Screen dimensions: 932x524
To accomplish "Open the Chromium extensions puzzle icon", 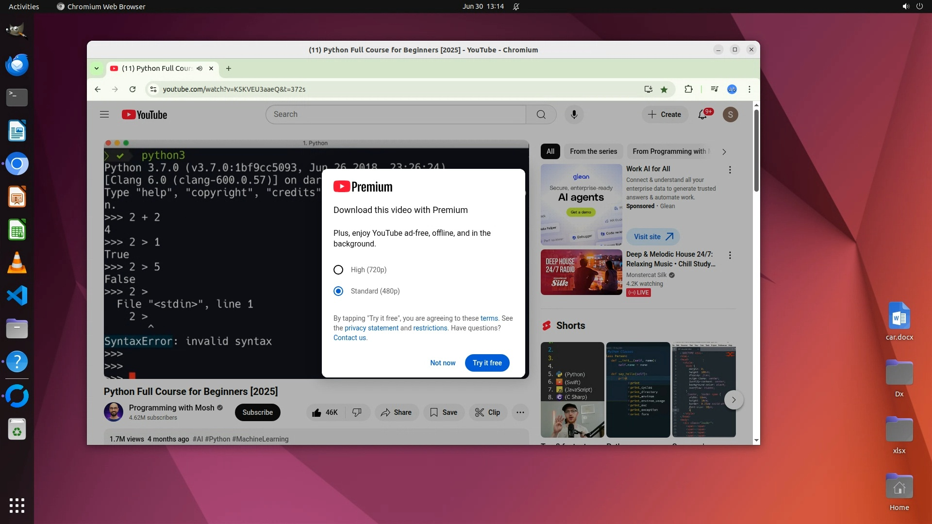I will (688, 89).
